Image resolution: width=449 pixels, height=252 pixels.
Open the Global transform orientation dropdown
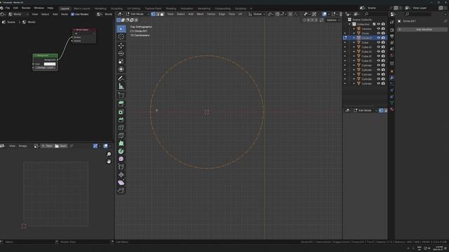(257, 14)
